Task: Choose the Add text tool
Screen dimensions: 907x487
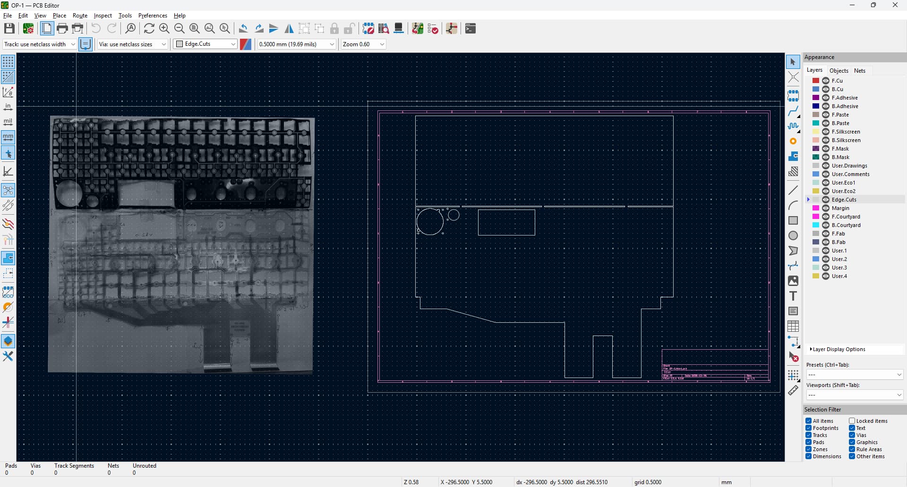Action: coord(793,296)
